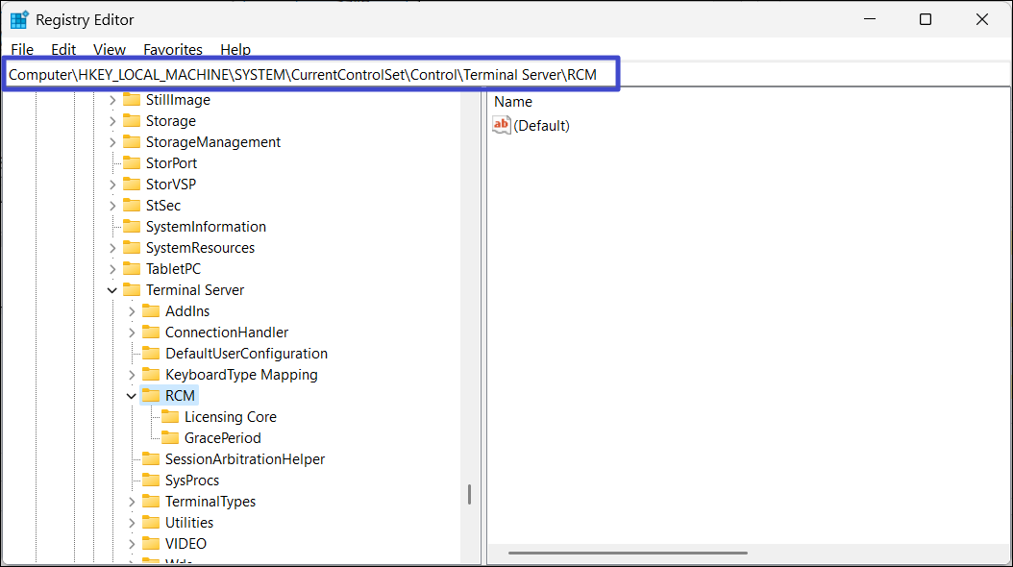Click the Registry Editor app icon in title bar

pos(19,20)
